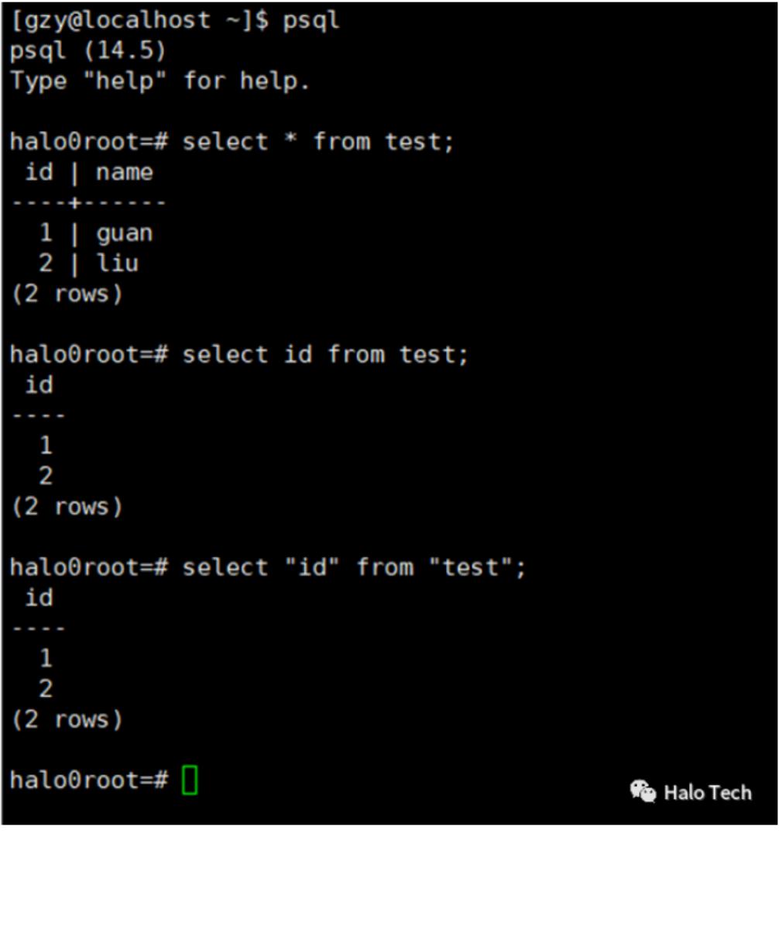Click the psql (14.5) version line
The height and width of the screenshot is (951, 779).
(88, 52)
